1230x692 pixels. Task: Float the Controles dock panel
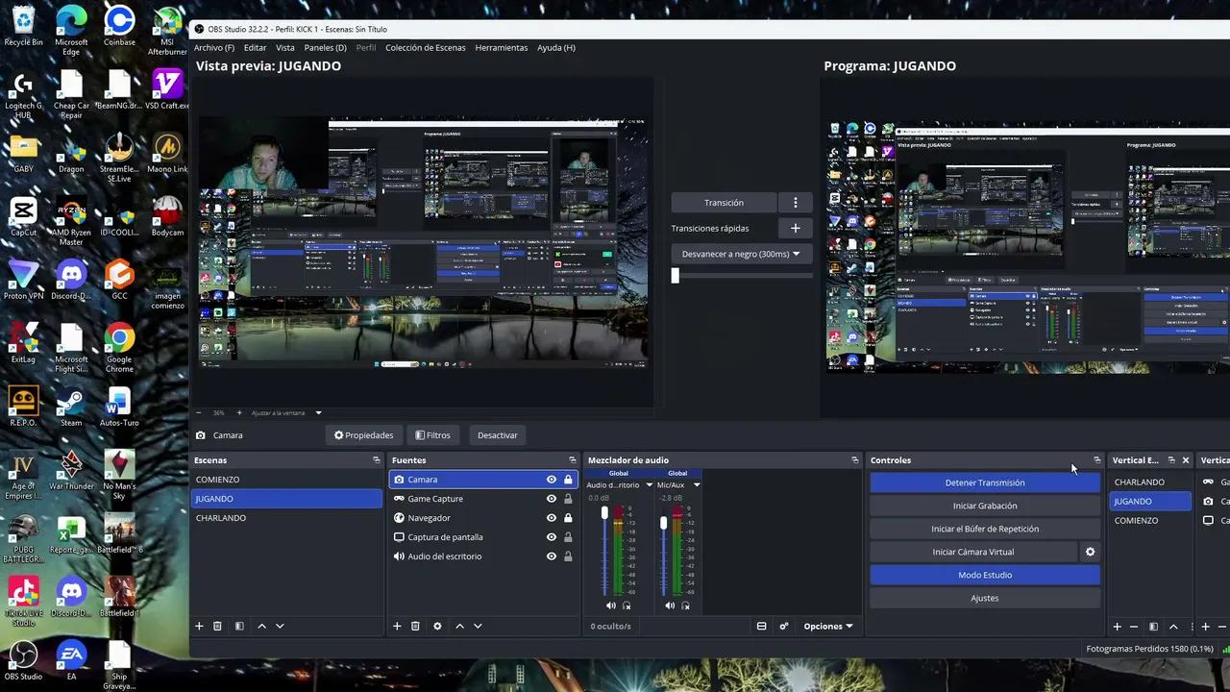tap(1097, 460)
